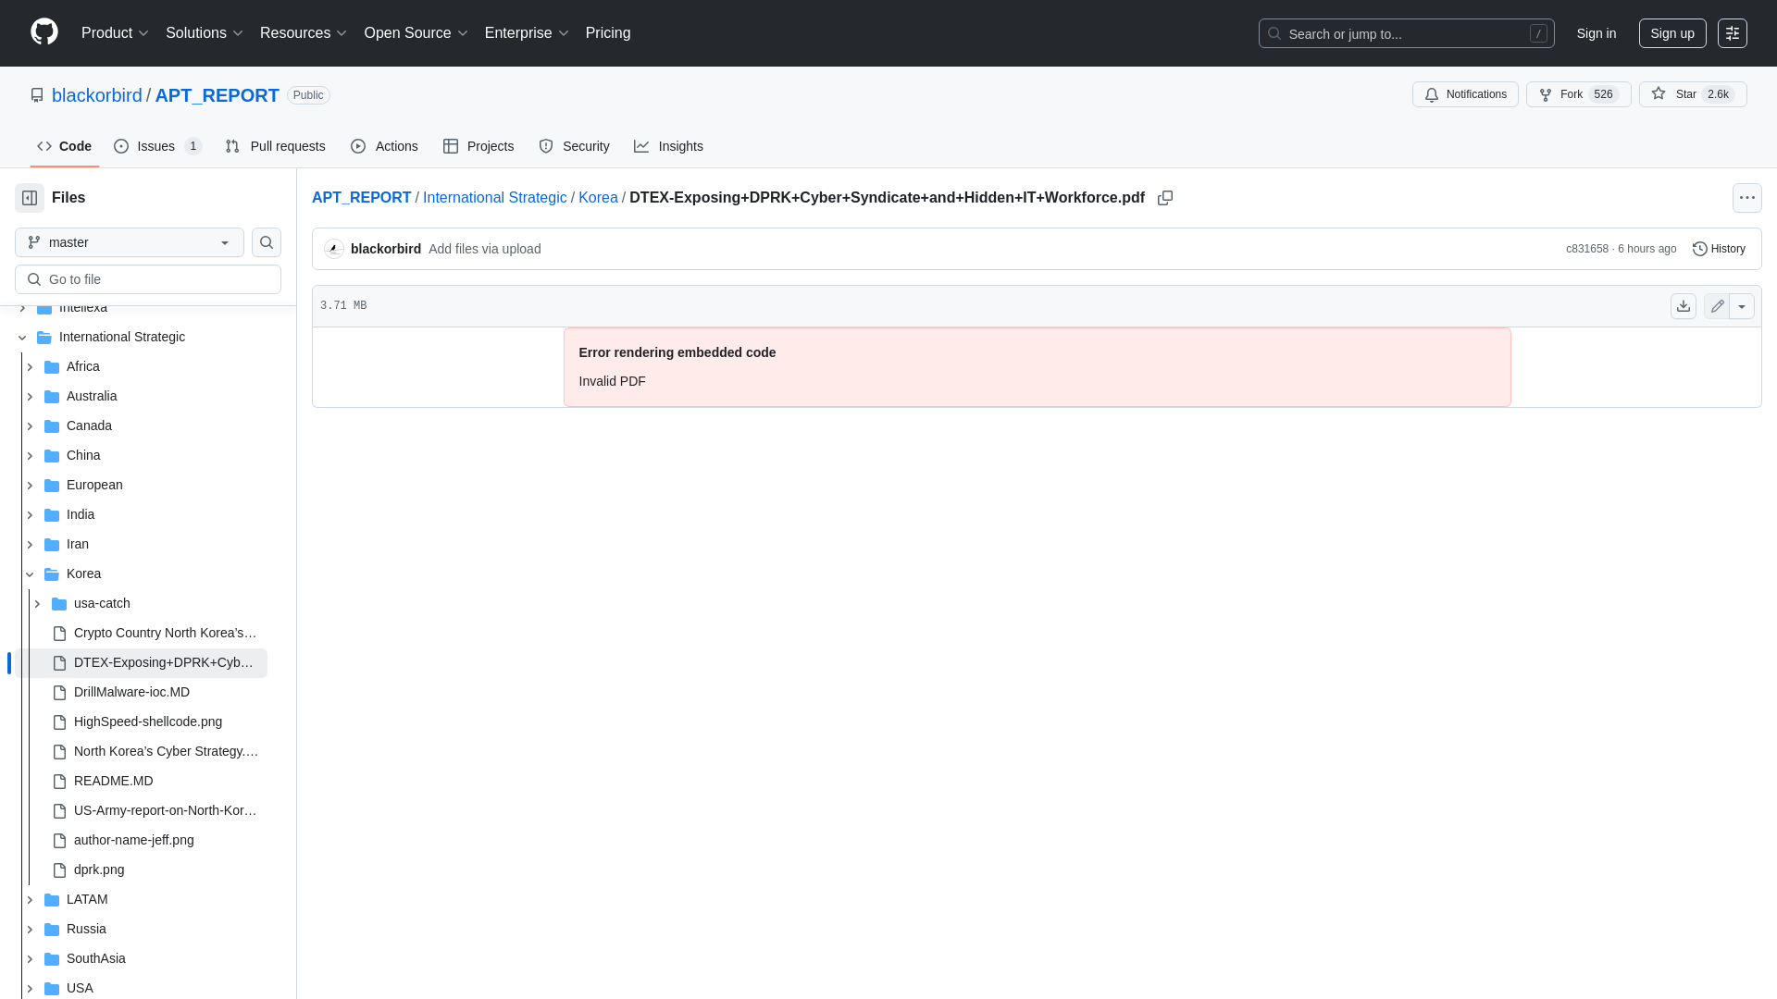Expand the LATAM folder chevron
Image resolution: width=1777 pixels, height=999 pixels.
(30, 900)
